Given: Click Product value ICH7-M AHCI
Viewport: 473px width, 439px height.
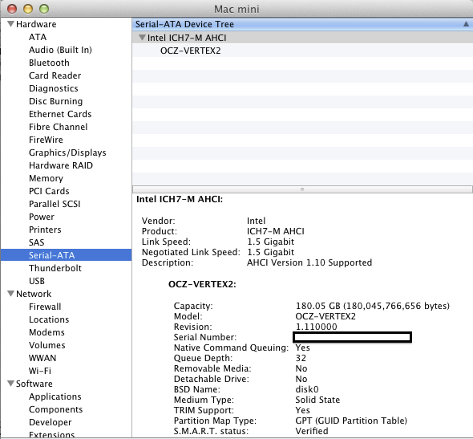Looking at the screenshot, I should tap(276, 231).
